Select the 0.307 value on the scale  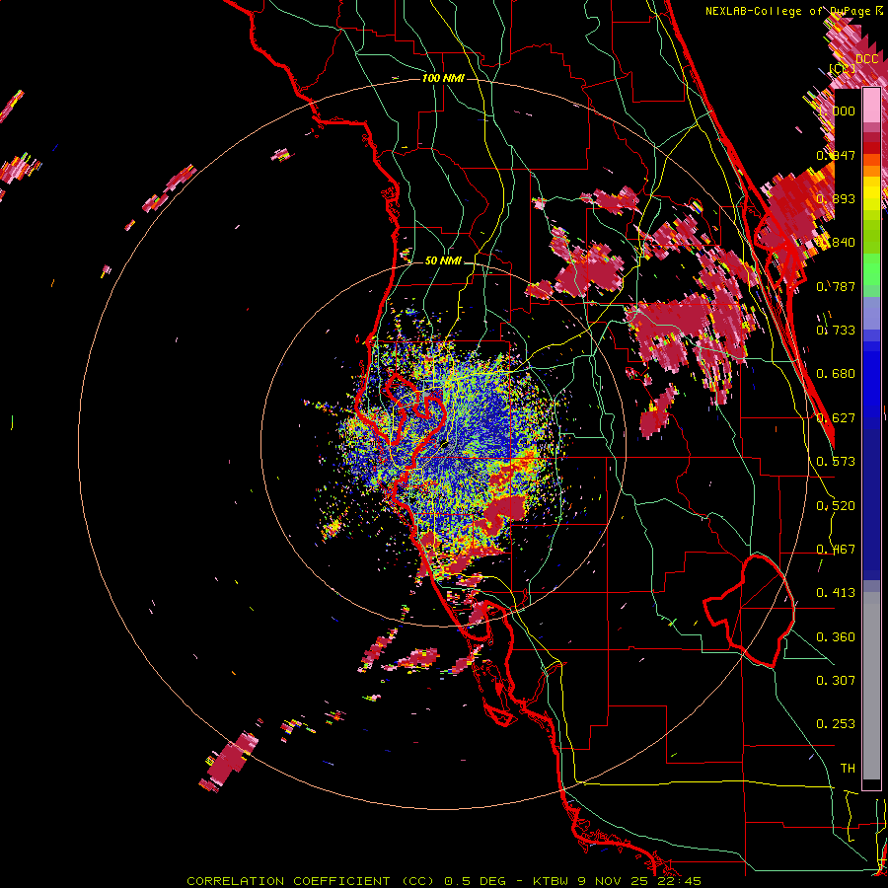point(836,680)
